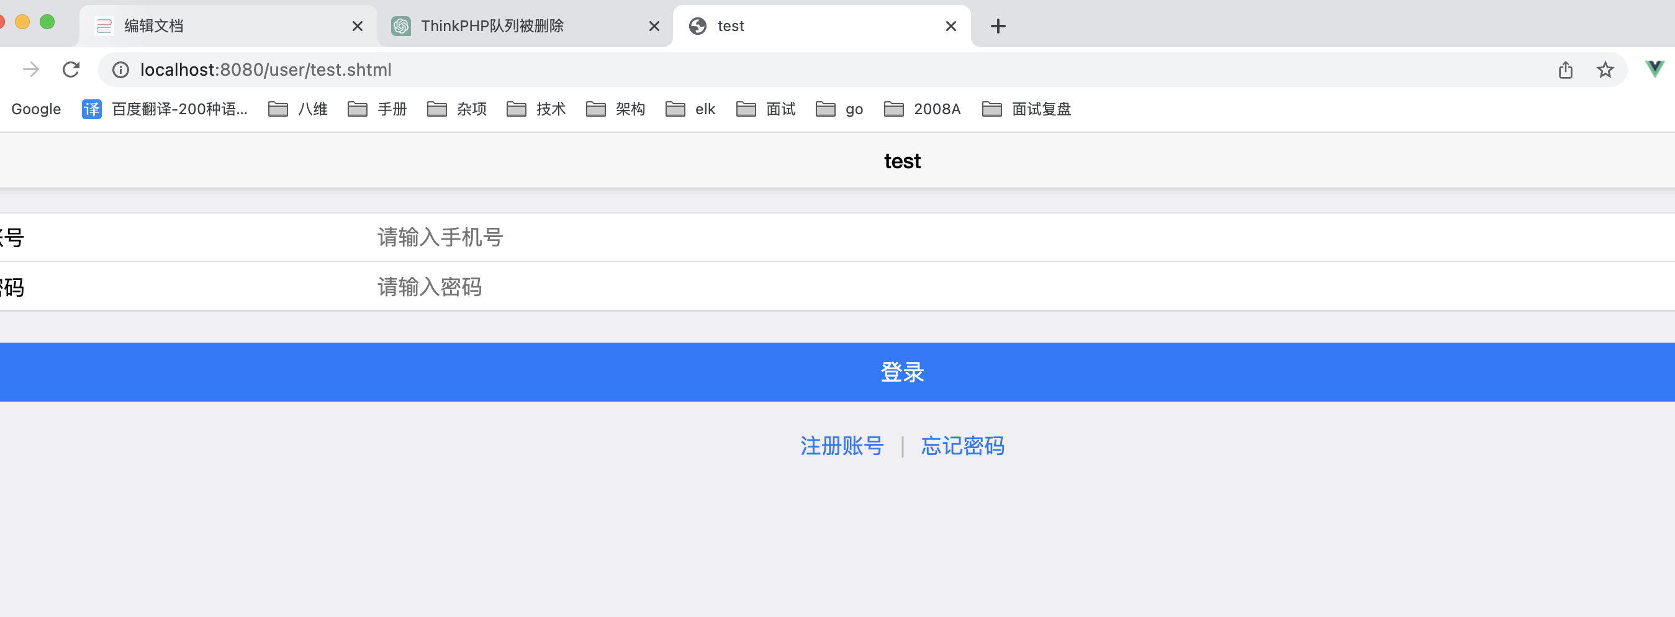Close the ThinkPHP队列被删除 tab

(654, 26)
